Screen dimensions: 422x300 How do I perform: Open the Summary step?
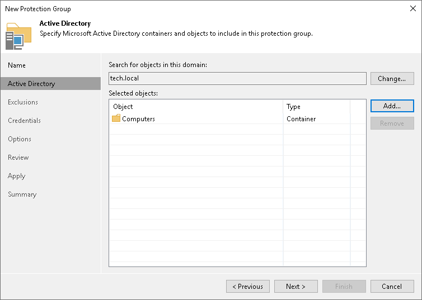pyautogui.click(x=22, y=194)
